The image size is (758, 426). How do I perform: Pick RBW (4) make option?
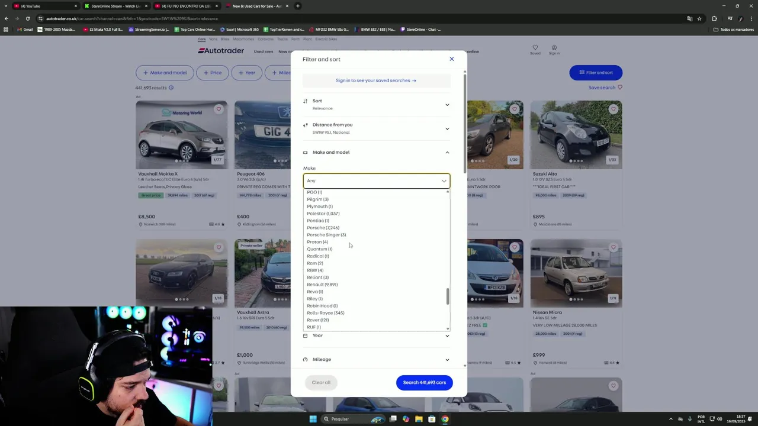pyautogui.click(x=315, y=270)
